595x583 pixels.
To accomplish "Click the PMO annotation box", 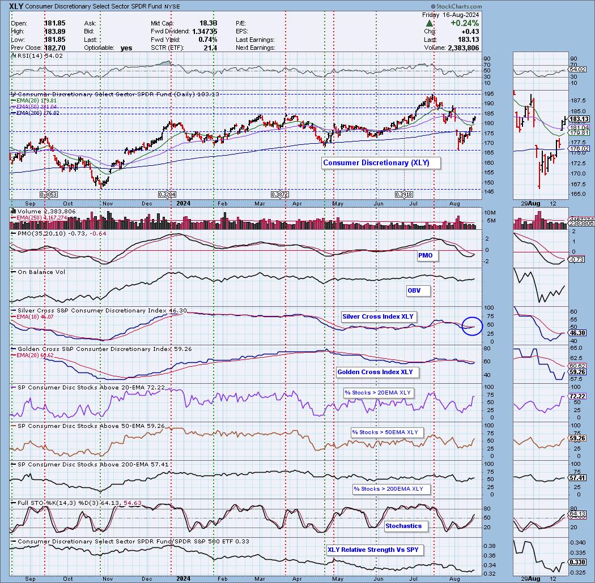I will tap(428, 255).
